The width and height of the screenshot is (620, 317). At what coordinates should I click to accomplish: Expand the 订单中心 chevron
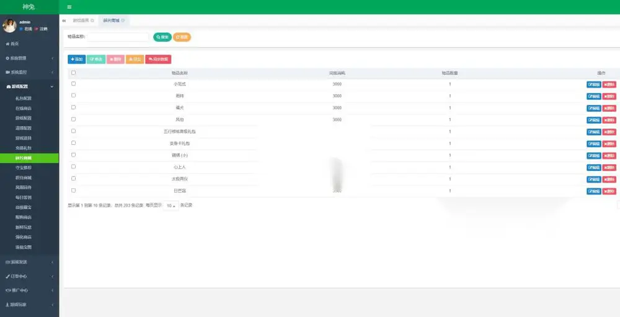click(52, 277)
